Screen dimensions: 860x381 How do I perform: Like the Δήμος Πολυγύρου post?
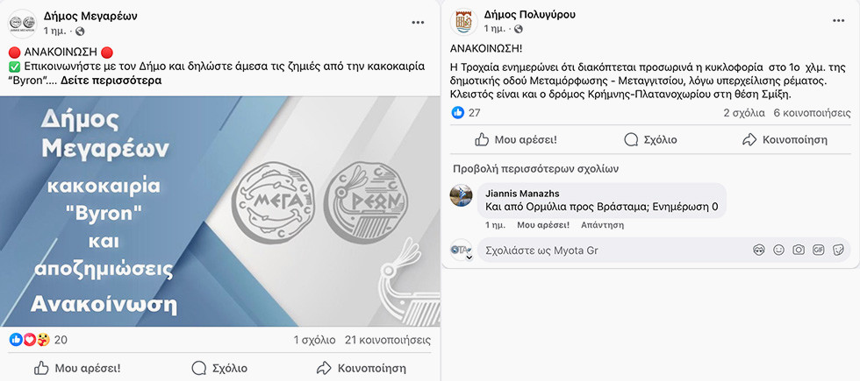coord(515,139)
